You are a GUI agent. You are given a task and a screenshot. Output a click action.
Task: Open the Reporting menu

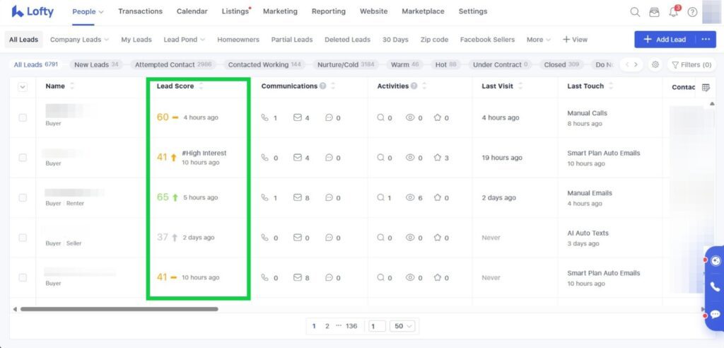point(328,11)
